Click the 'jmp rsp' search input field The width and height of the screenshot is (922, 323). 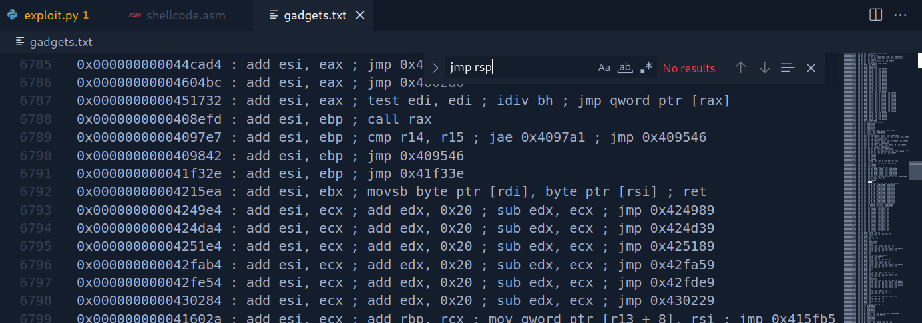point(519,68)
